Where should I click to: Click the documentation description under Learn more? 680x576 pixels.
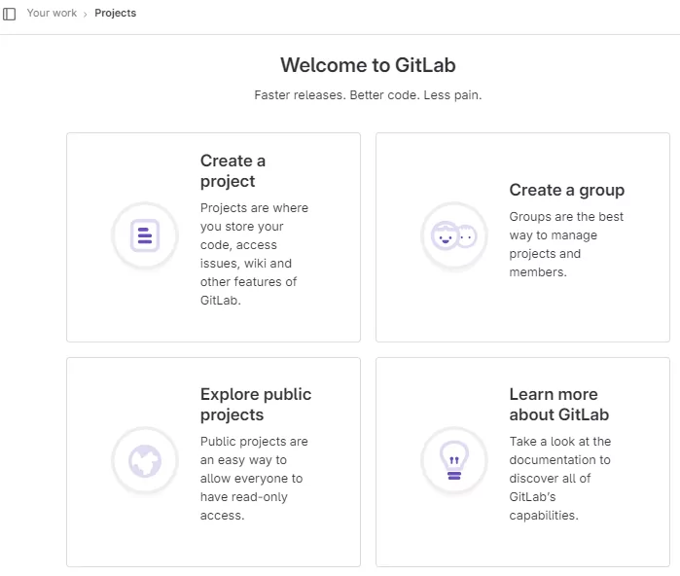tap(560, 478)
